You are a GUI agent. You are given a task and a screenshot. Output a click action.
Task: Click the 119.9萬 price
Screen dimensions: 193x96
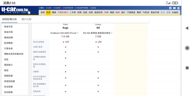click(x=65, y=37)
